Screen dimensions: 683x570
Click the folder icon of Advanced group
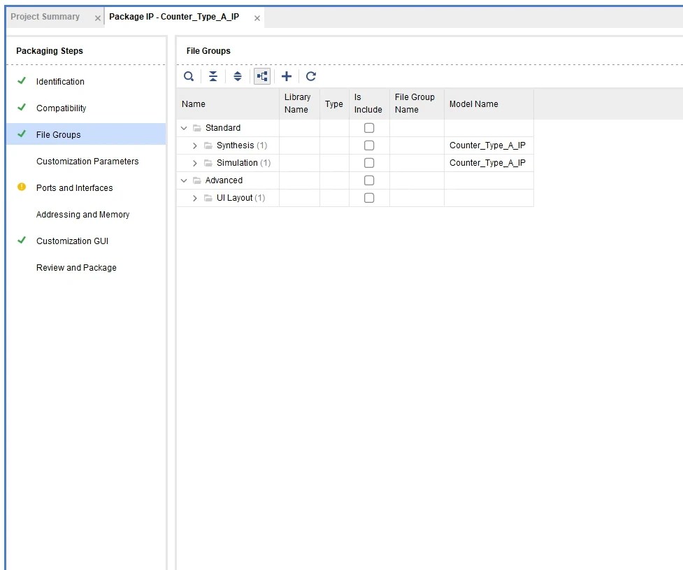click(197, 180)
